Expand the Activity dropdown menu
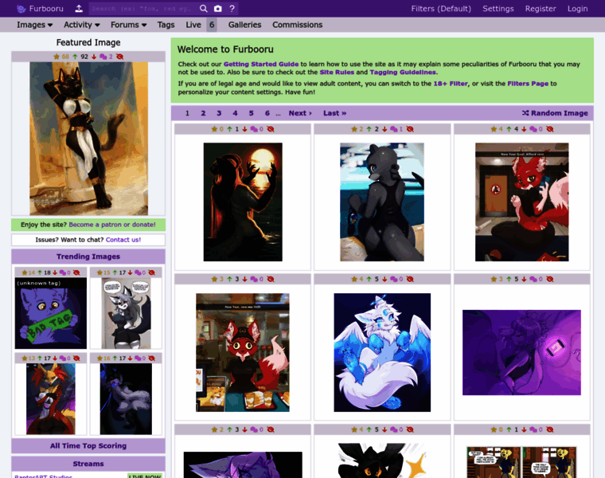 coord(82,25)
